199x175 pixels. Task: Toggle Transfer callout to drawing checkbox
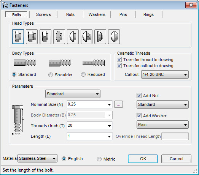[x=119, y=66]
